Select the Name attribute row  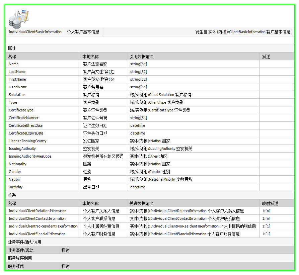(x=150, y=64)
